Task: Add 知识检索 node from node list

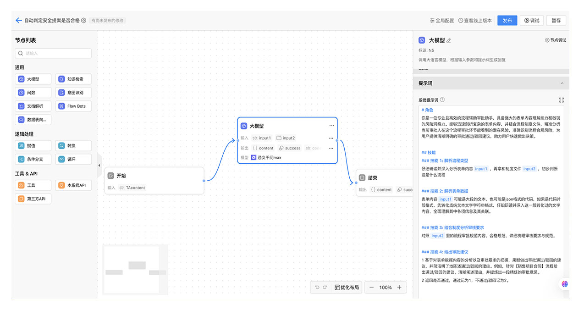Action: click(x=73, y=79)
